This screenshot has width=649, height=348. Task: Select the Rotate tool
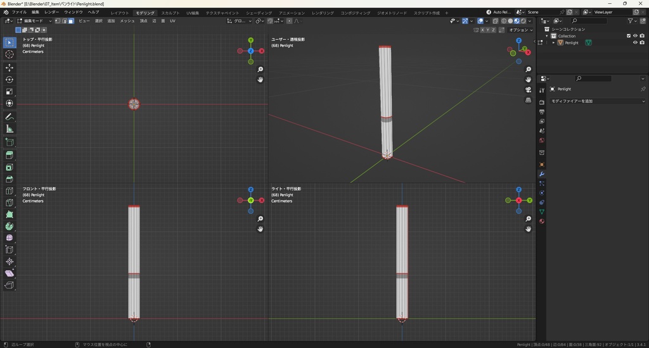point(10,79)
